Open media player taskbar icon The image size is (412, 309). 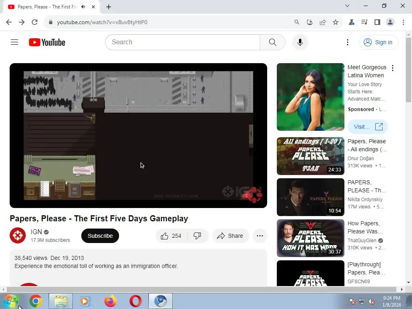tap(85, 301)
